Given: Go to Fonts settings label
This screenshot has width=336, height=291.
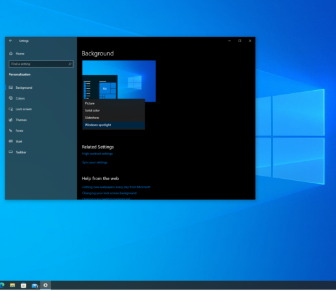Looking at the screenshot, I should tap(20, 130).
